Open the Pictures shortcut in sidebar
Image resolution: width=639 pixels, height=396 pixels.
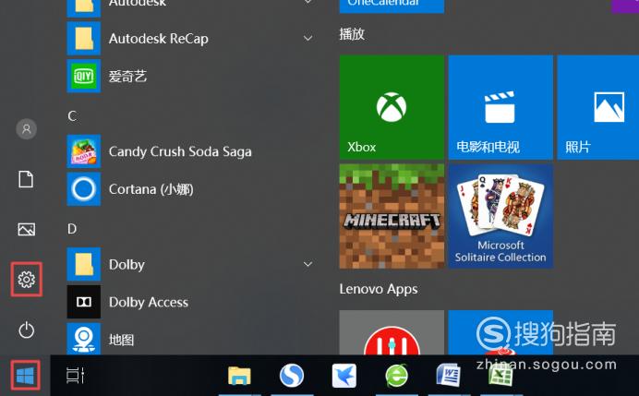click(27, 229)
